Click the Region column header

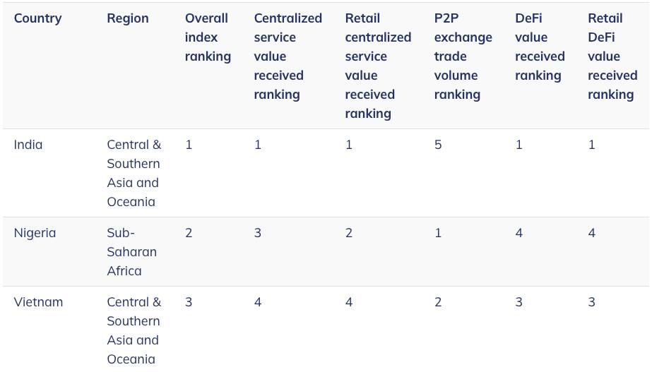pyautogui.click(x=128, y=18)
